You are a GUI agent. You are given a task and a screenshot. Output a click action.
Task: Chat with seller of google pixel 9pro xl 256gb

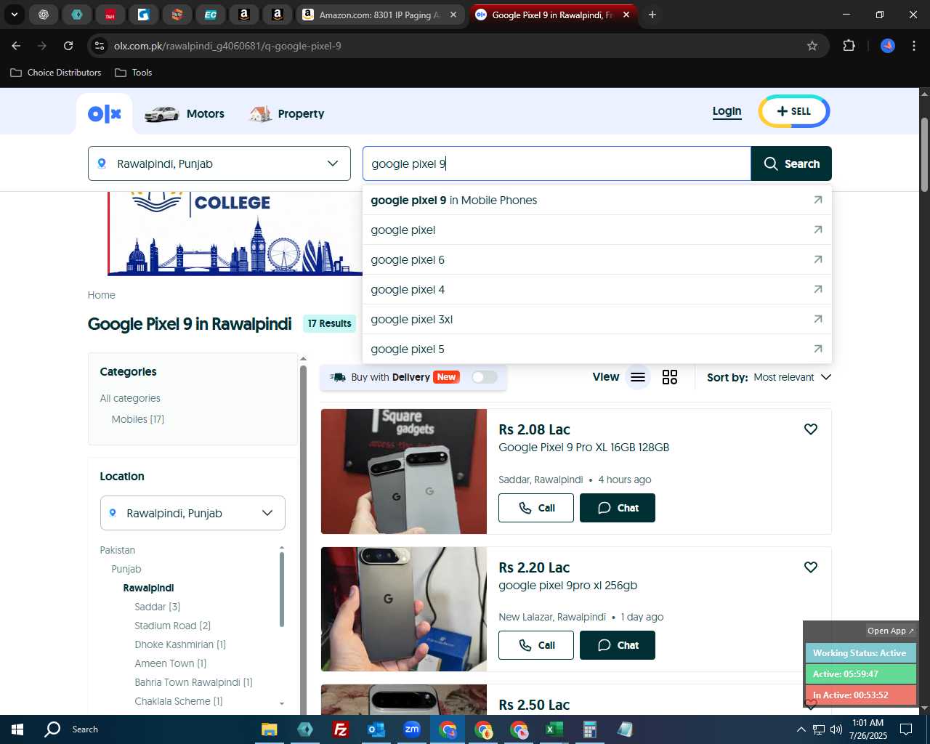coord(618,645)
